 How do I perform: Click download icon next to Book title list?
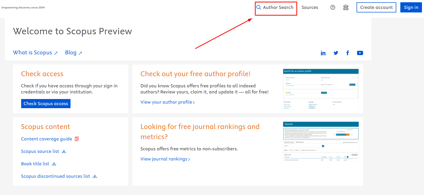(54, 164)
